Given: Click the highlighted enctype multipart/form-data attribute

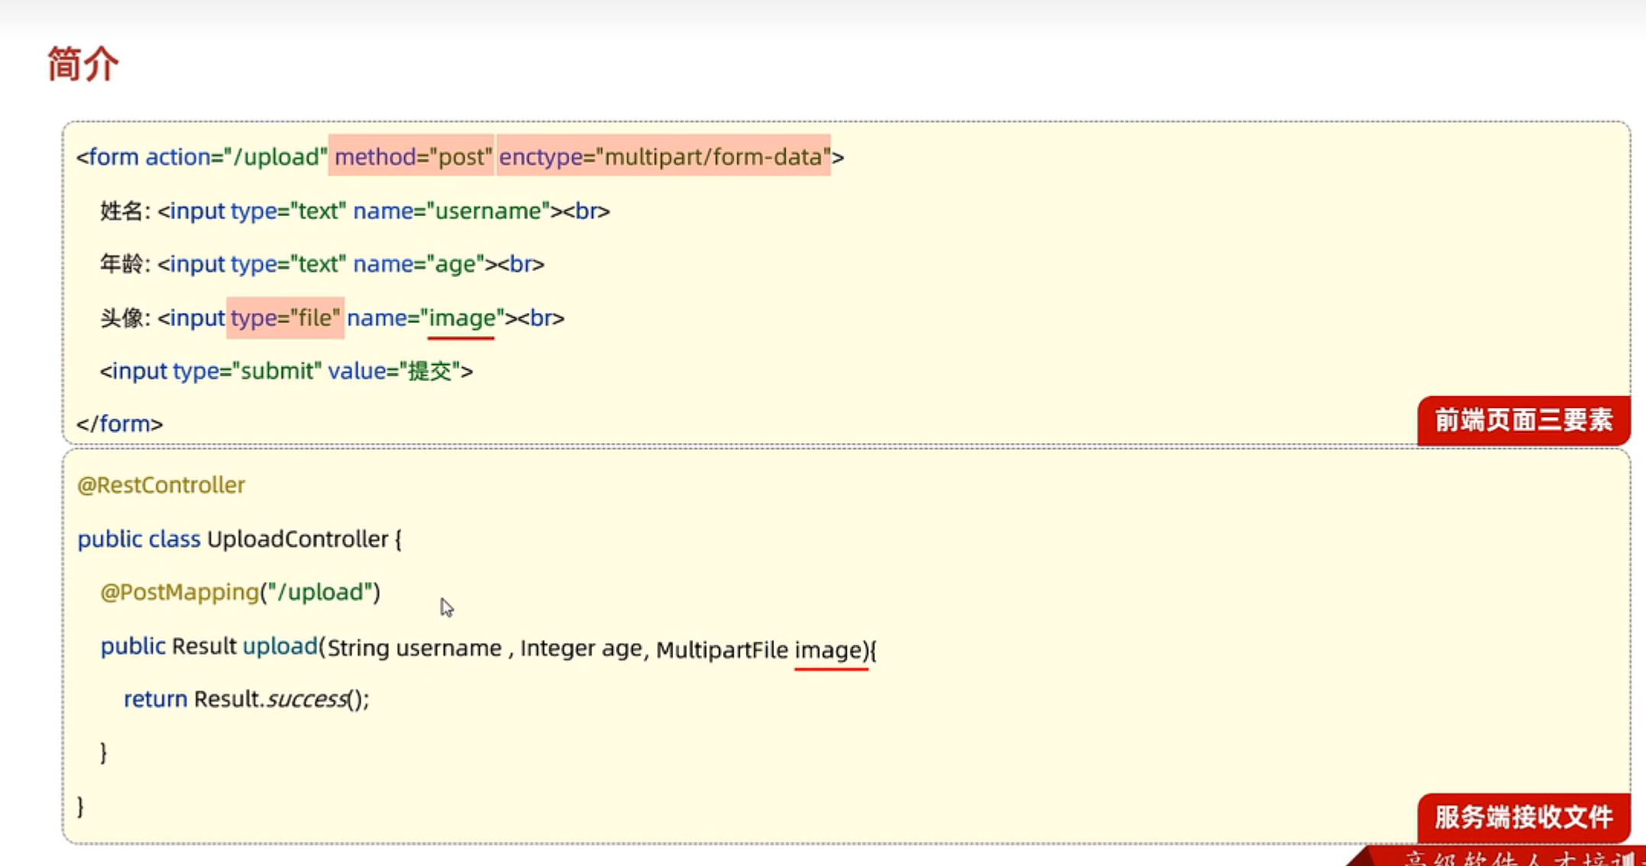Looking at the screenshot, I should pyautogui.click(x=663, y=157).
